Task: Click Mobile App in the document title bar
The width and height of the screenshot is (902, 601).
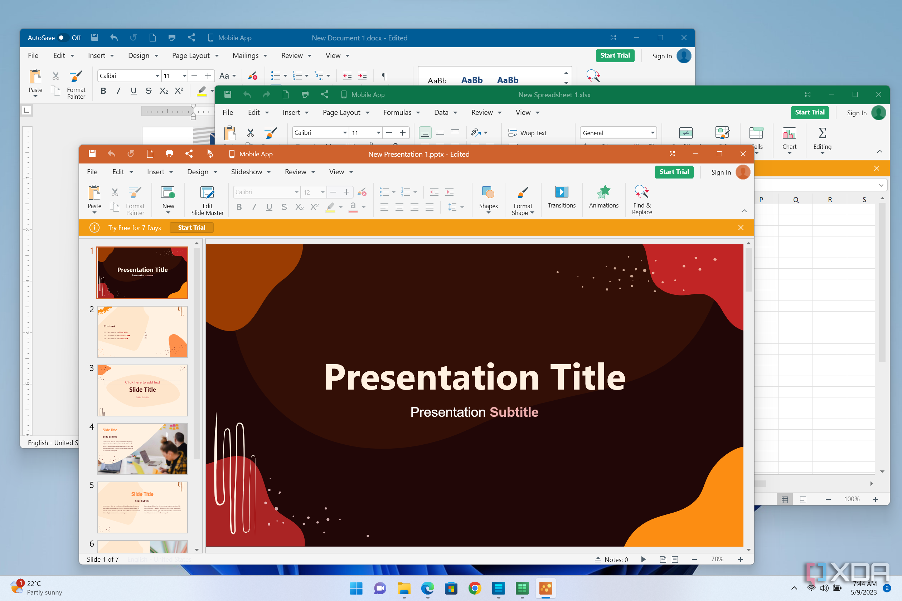Action: coord(229,38)
